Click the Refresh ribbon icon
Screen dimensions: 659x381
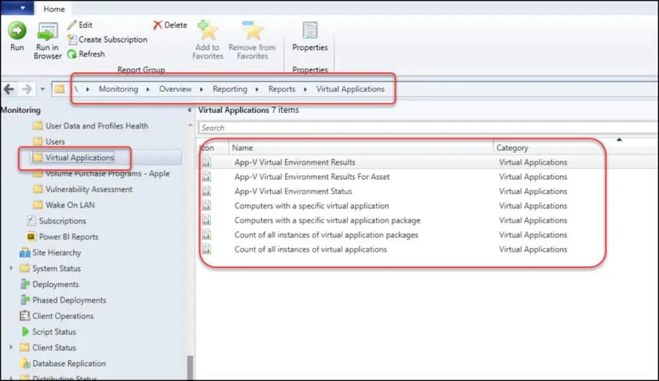coord(72,54)
